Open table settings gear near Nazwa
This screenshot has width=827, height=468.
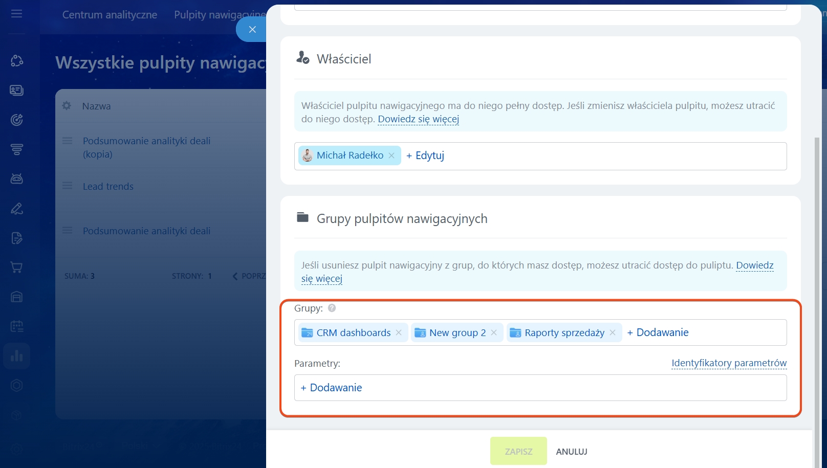pos(67,106)
